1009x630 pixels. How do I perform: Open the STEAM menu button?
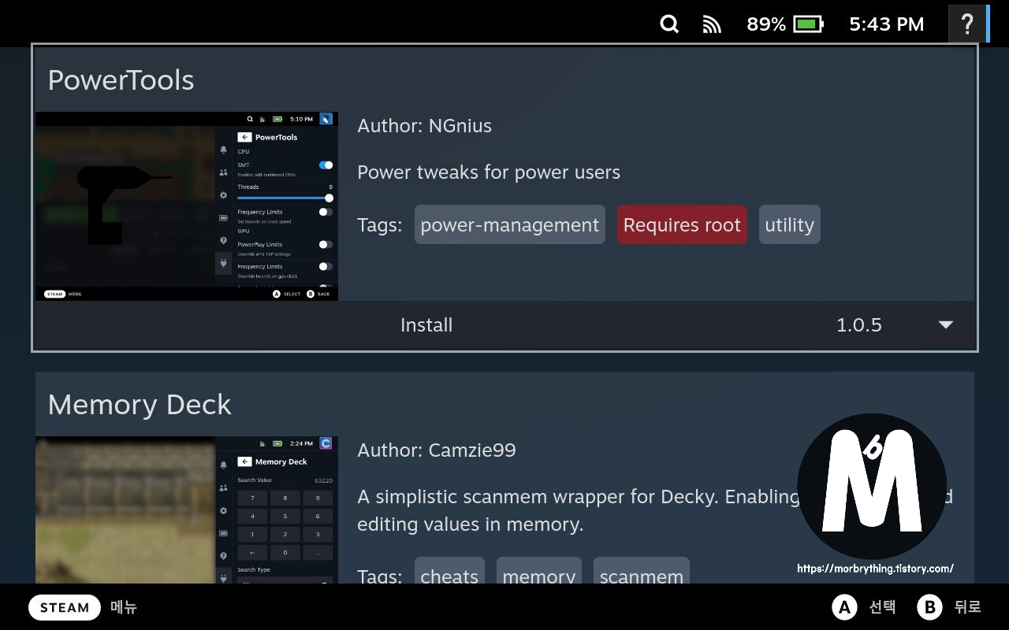tap(65, 607)
